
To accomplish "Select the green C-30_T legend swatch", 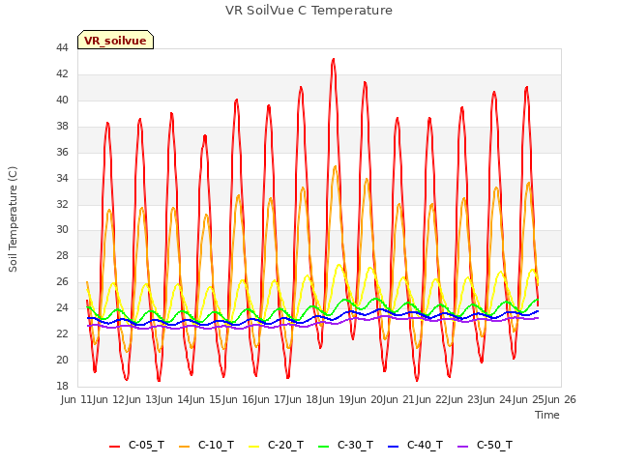I will tap(323, 446).
